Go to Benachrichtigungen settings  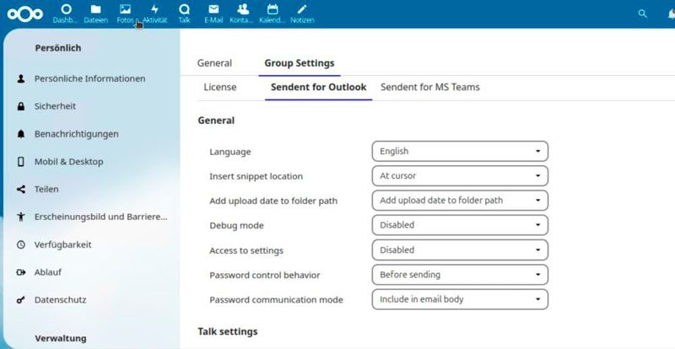coord(76,134)
